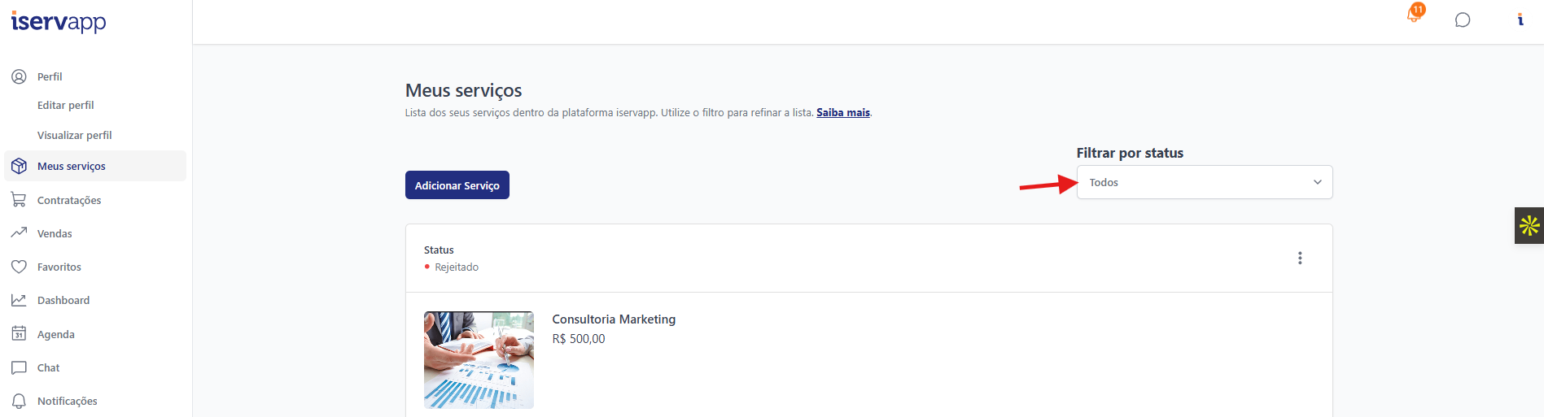1544x417 pixels.
Task: Follow the Saiba mais link
Action: pos(843,112)
